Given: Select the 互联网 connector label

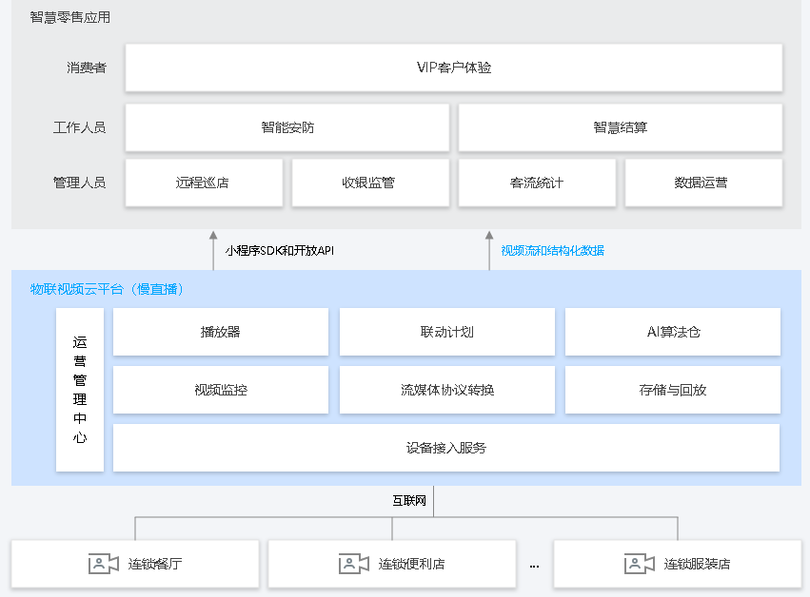Looking at the screenshot, I should (x=410, y=501).
